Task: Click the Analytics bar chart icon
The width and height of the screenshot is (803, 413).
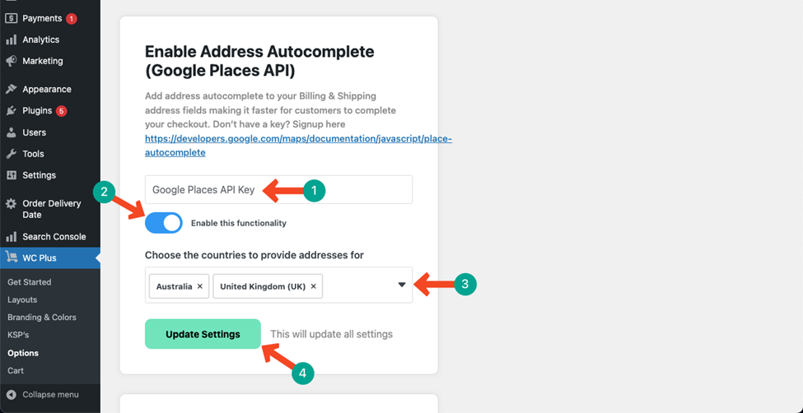Action: (12, 40)
